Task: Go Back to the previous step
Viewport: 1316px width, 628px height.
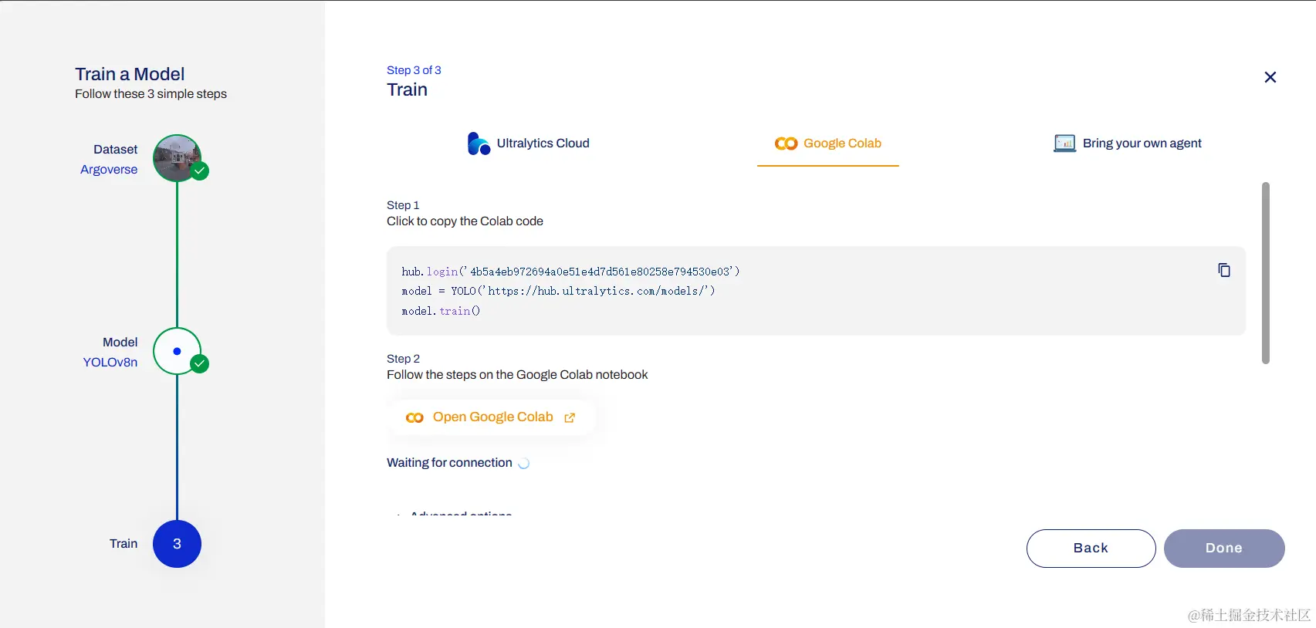Action: point(1091,549)
